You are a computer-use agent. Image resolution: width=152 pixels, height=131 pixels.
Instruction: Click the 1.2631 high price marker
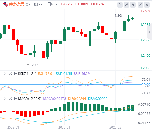coord(120,16)
